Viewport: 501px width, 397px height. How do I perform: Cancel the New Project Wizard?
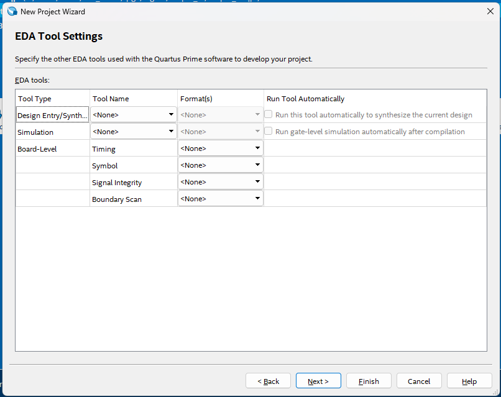point(419,381)
